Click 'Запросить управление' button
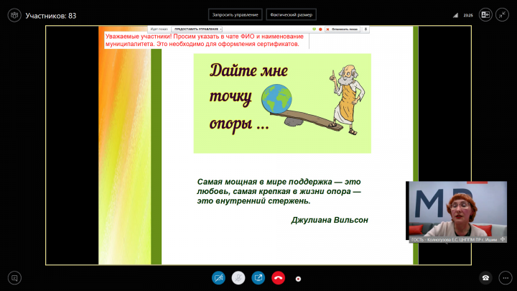 click(234, 14)
